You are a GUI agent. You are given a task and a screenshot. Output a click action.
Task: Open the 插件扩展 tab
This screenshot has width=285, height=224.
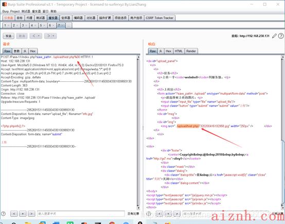tap(105, 18)
